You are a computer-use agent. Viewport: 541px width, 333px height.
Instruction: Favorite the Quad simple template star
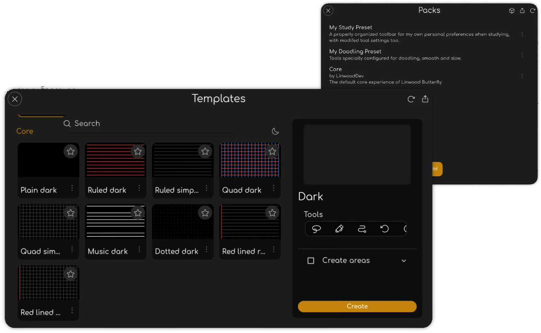pos(70,213)
